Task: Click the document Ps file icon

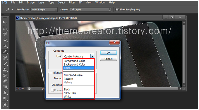Action: (x=18, y=18)
